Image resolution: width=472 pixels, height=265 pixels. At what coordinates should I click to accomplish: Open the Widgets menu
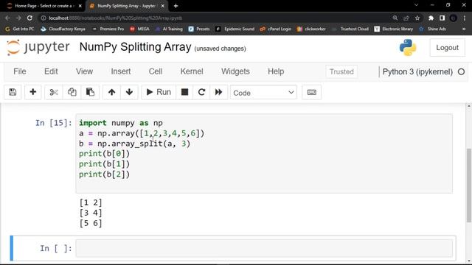[x=235, y=71]
